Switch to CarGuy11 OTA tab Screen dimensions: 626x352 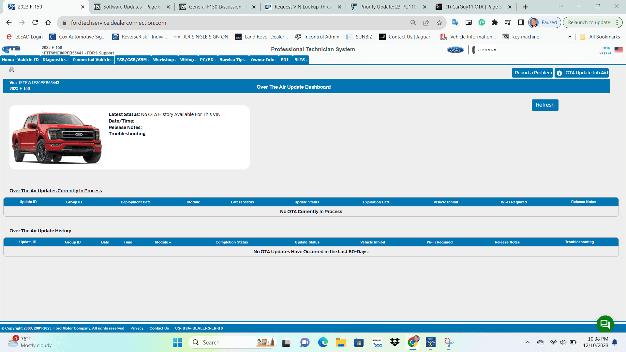(x=474, y=7)
